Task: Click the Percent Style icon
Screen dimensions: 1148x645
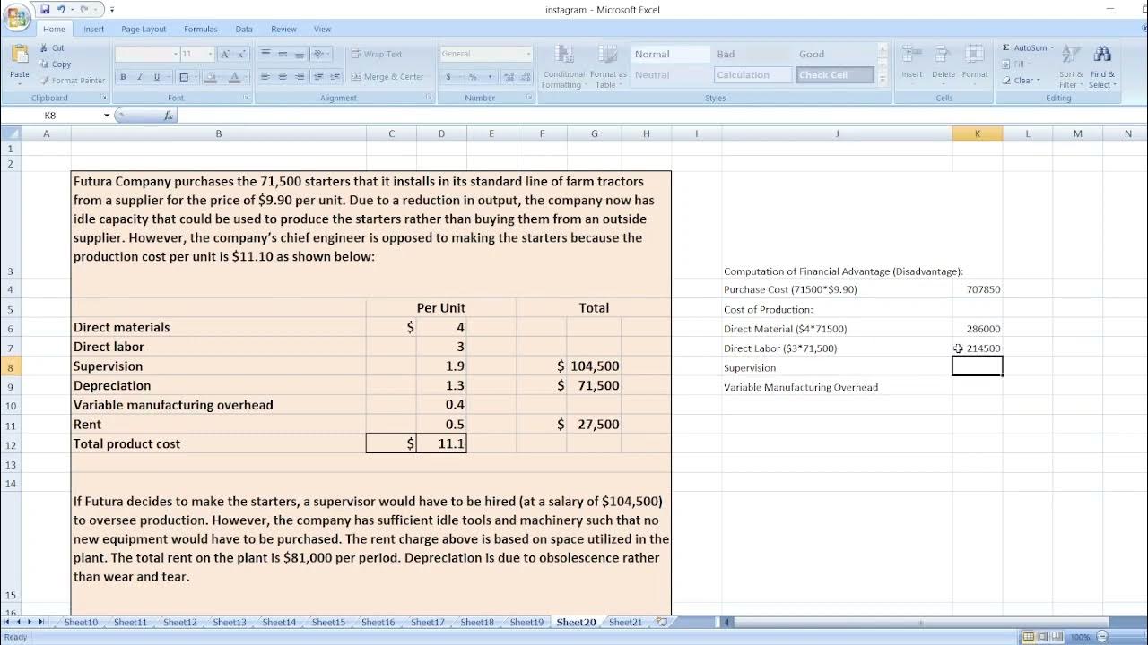Action: point(473,77)
